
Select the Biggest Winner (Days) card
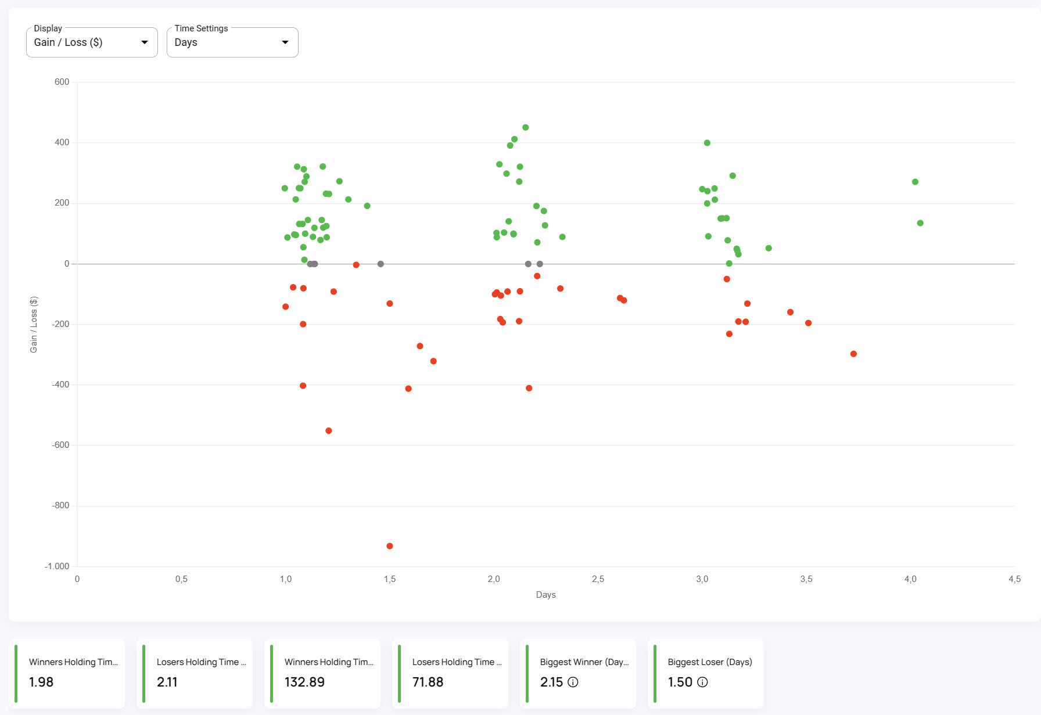[x=578, y=674]
